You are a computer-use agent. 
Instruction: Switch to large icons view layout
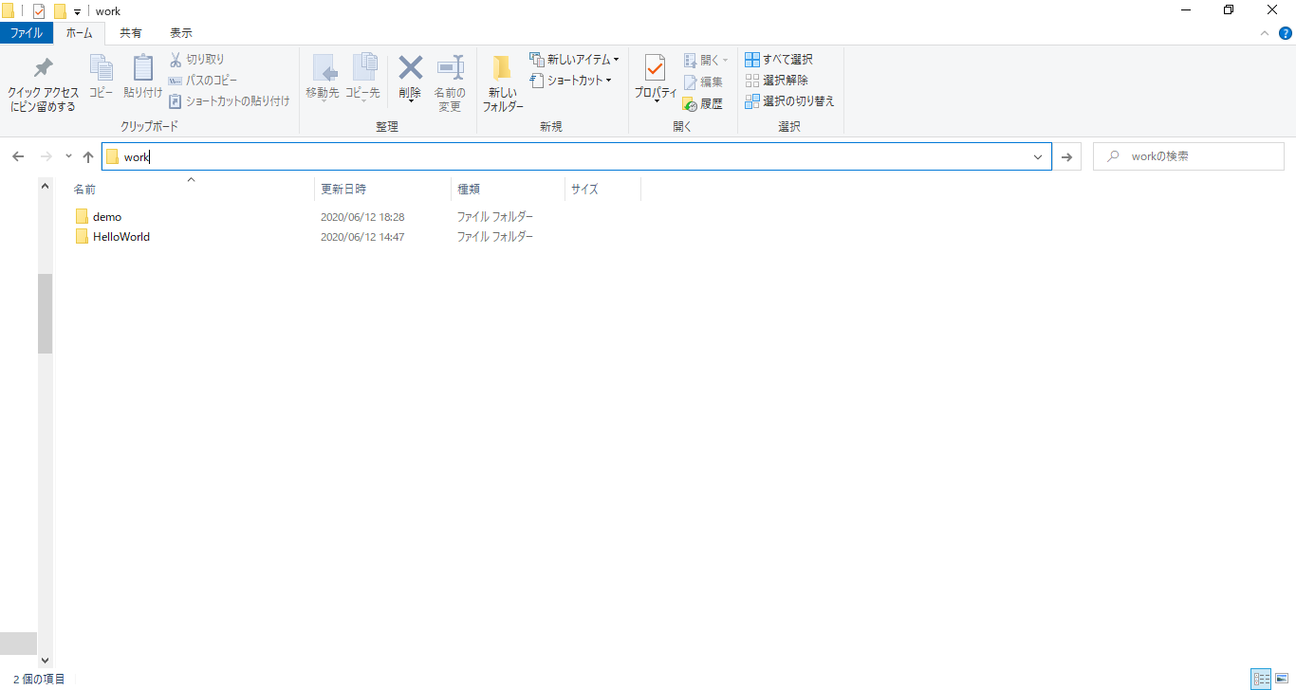click(x=1282, y=679)
